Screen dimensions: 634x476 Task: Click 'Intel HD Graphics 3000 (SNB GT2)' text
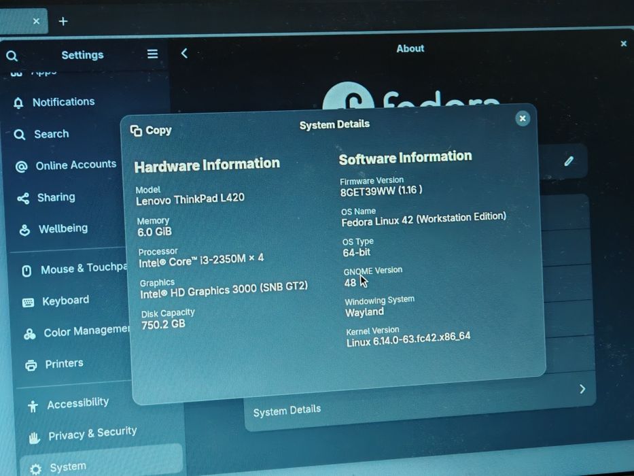click(224, 290)
